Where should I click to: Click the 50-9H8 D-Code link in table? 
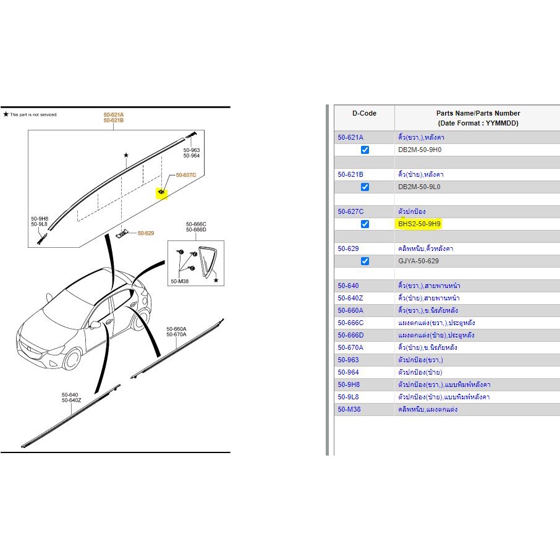click(x=349, y=384)
